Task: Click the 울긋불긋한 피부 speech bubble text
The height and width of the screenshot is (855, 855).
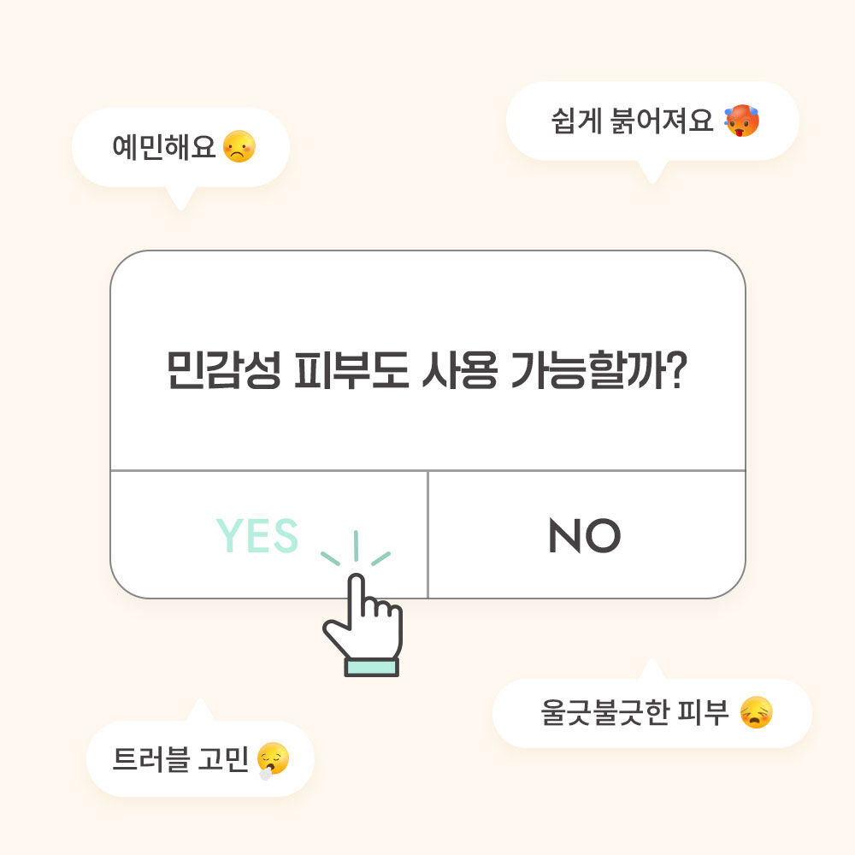Action: pyautogui.click(x=634, y=712)
